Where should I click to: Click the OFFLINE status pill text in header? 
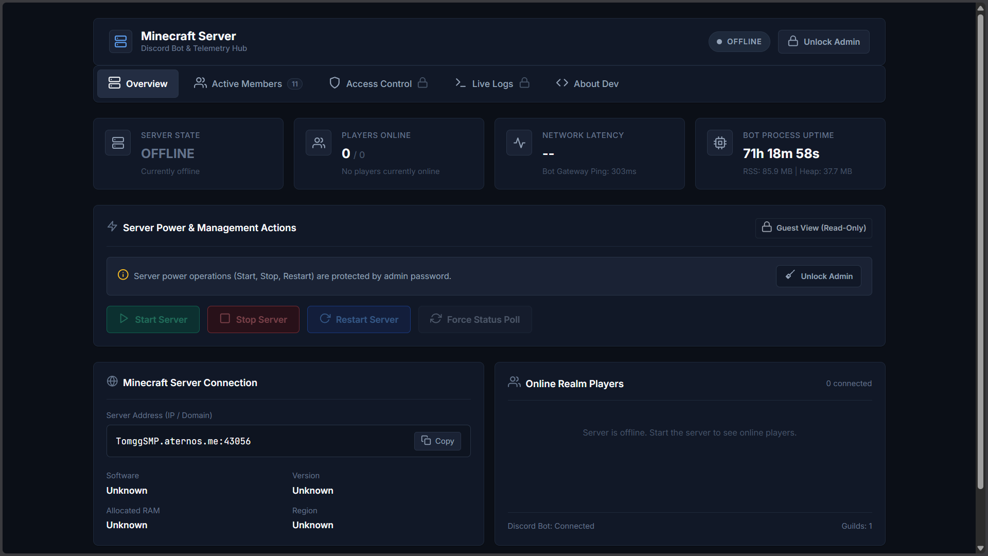[x=744, y=42]
